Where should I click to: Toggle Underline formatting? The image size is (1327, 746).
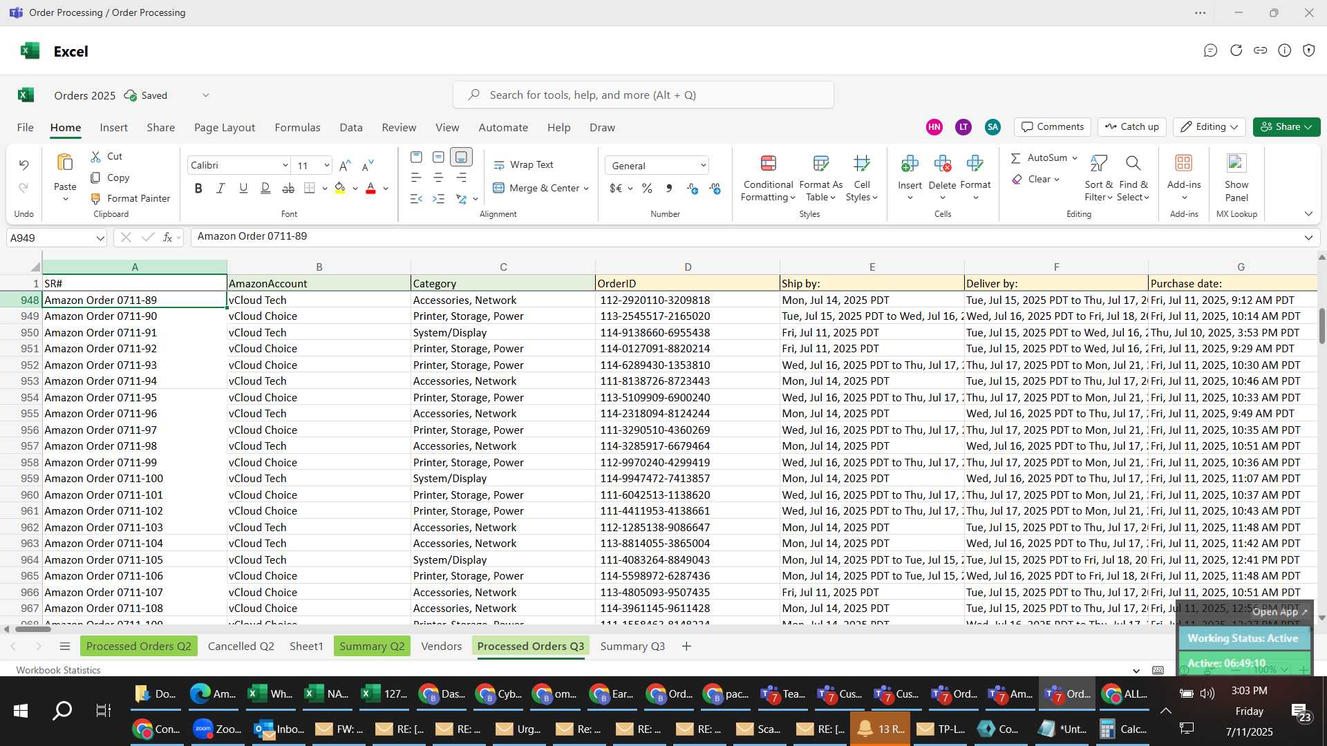click(243, 188)
